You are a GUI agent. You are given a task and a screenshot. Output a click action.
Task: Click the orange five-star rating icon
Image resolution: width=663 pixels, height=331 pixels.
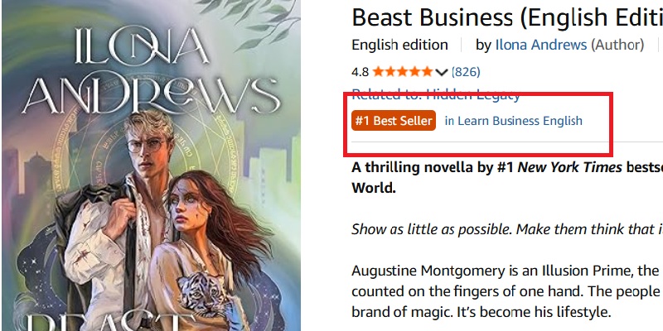403,72
